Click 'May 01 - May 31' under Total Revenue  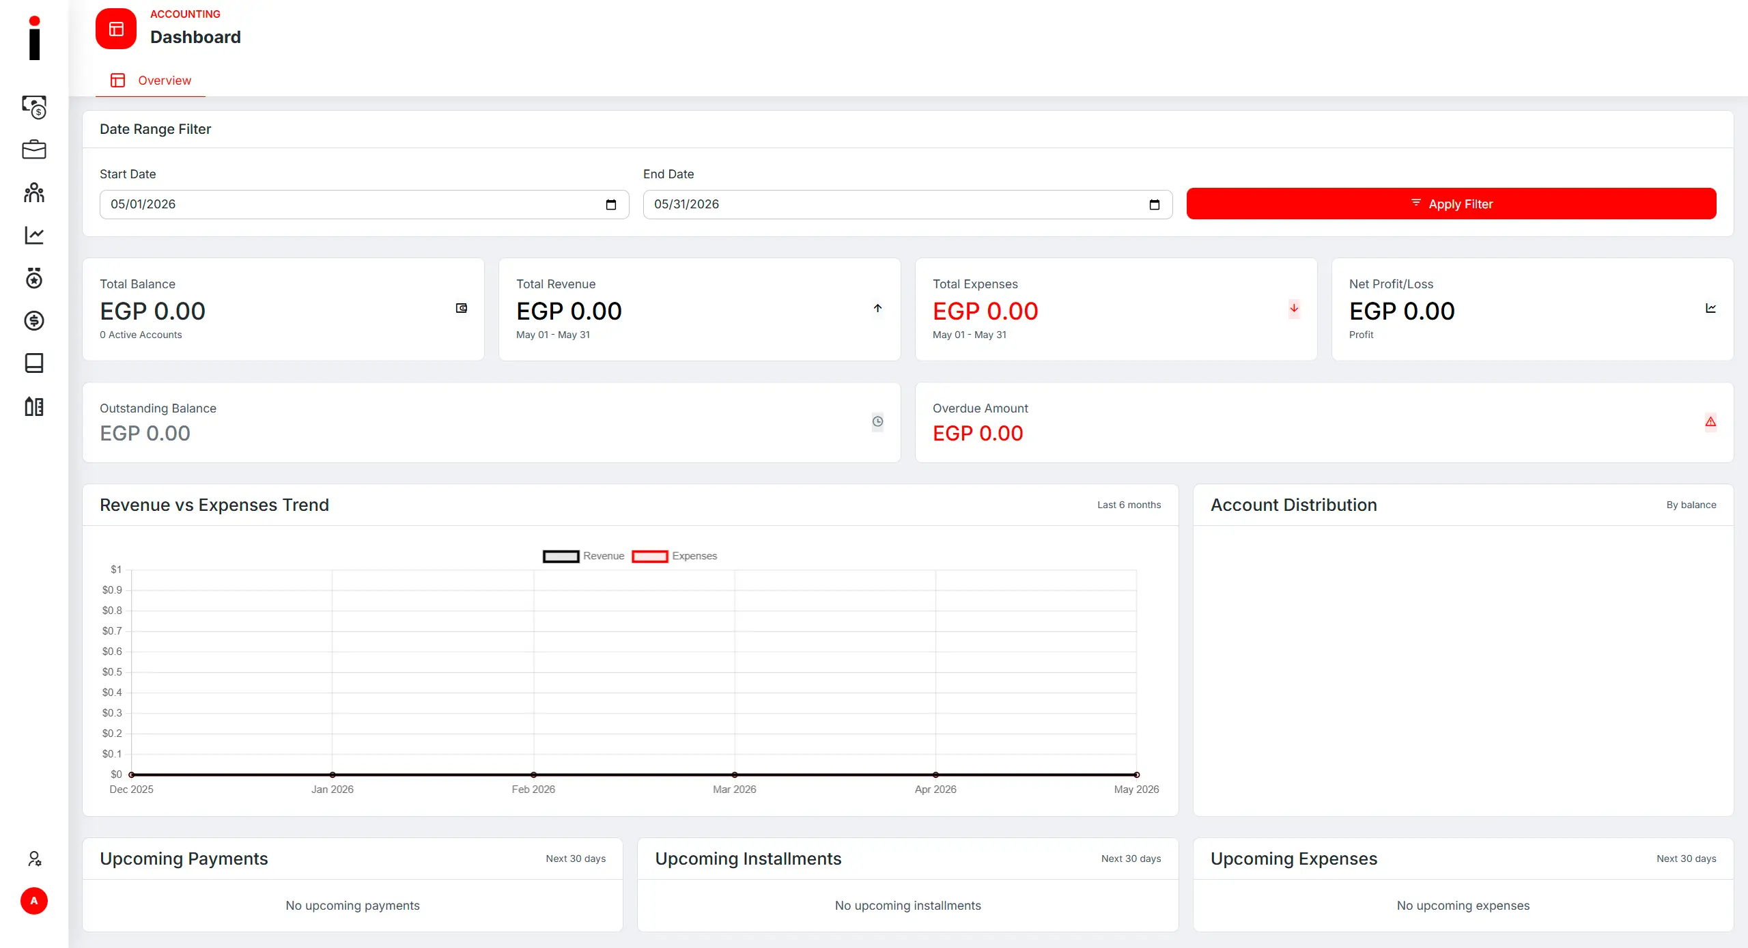click(x=553, y=335)
